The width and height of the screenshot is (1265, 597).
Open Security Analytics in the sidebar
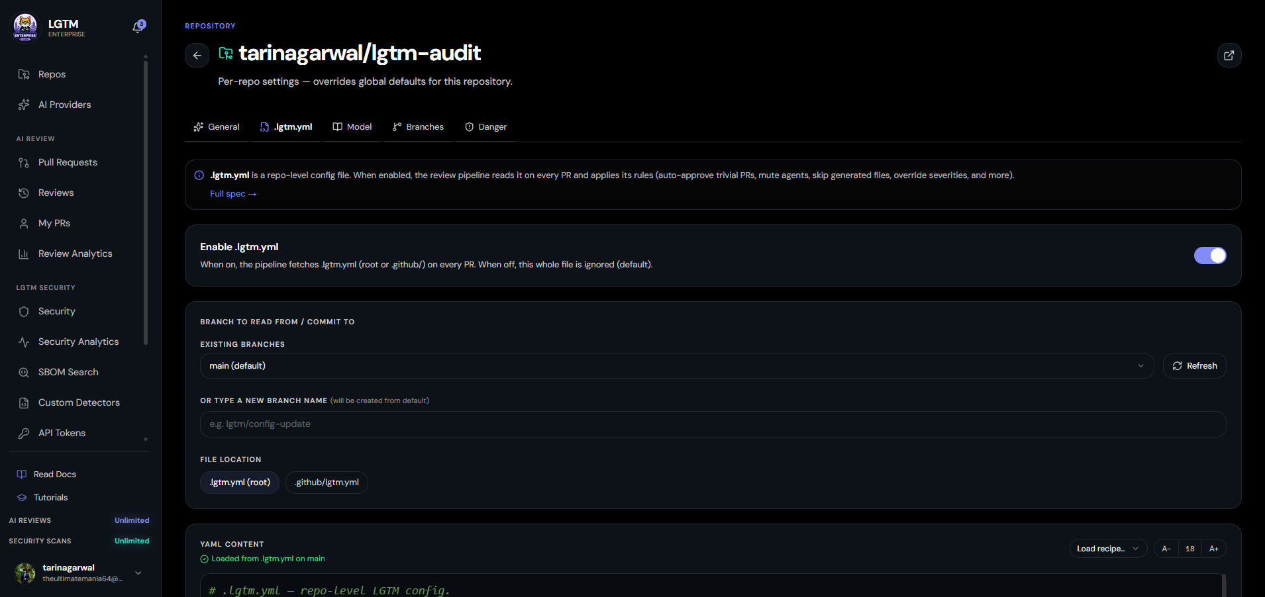(77, 342)
